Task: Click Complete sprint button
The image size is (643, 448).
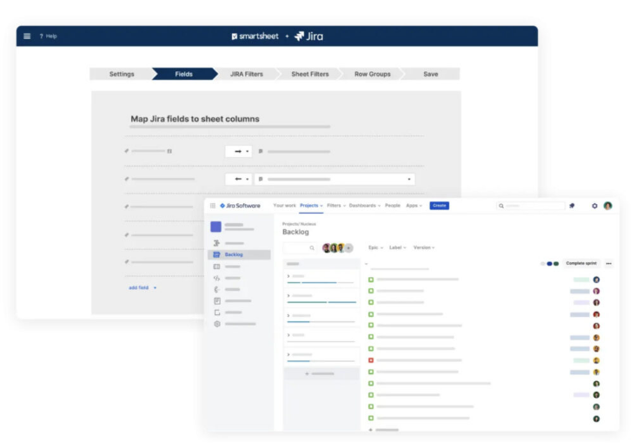Action: (580, 263)
